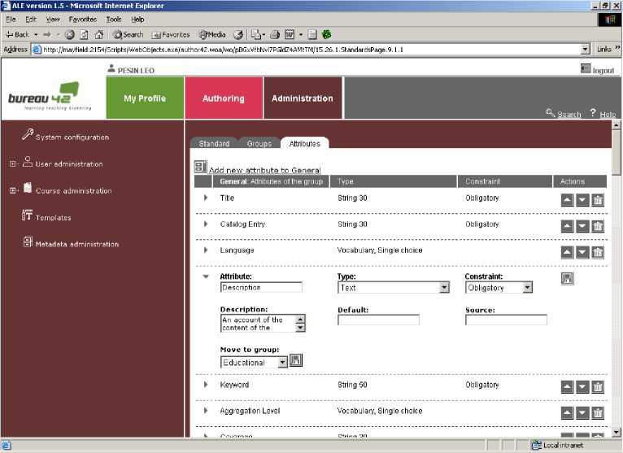Open the Authoring section
Image resolution: width=623 pixels, height=453 pixels.
click(224, 98)
